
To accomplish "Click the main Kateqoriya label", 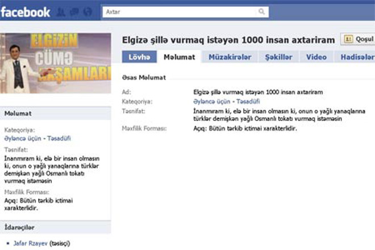I will (137, 102).
